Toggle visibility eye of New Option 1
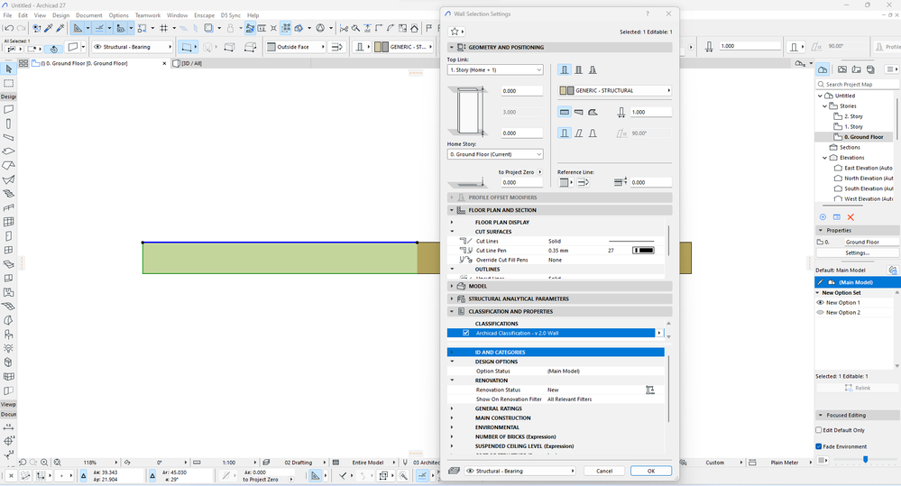The width and height of the screenshot is (901, 486). [820, 303]
